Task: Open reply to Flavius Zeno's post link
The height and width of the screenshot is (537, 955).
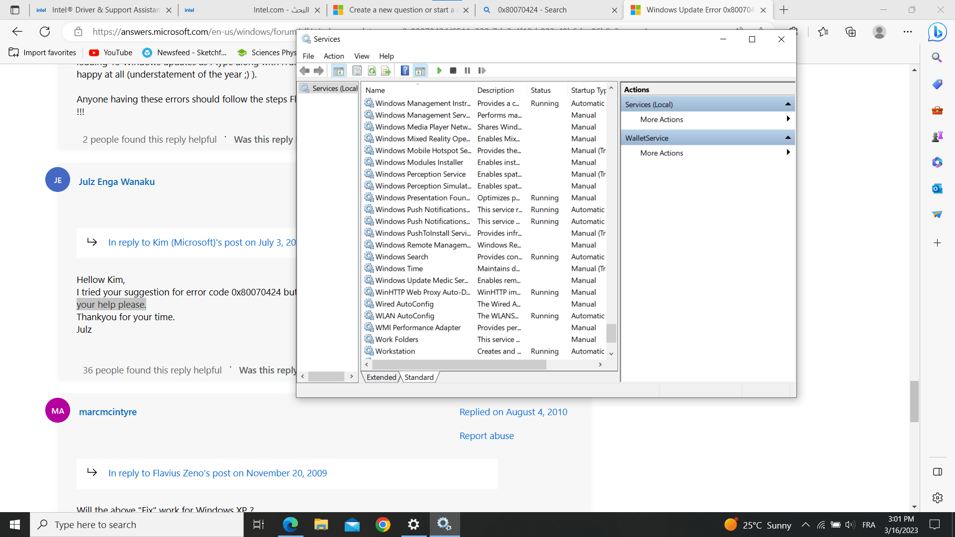Action: point(217,473)
